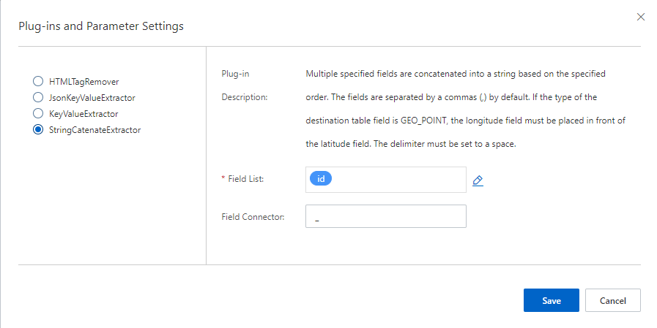Select the StringCatenateExtractor radio circle

pyautogui.click(x=38, y=130)
